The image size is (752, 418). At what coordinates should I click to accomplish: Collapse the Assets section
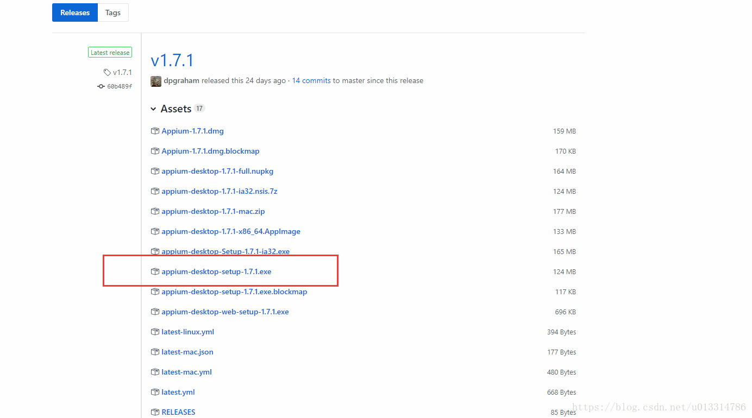[154, 109]
